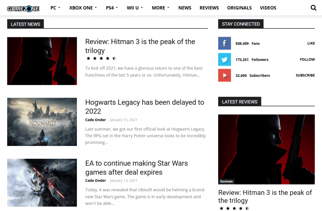The height and width of the screenshot is (211, 322).
Task: Click the Facebook icon
Action: 225,43
